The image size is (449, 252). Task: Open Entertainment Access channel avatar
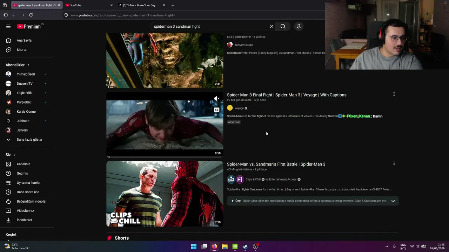tap(240, 180)
